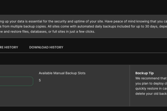Click the 'We recommend that' tip line
The width and height of the screenshot is (167, 111).
150,78
